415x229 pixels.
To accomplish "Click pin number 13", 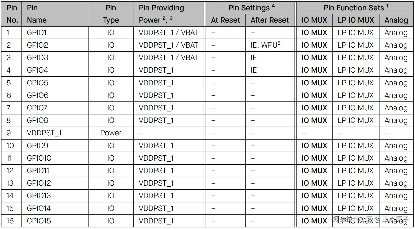I will [x=10, y=183].
